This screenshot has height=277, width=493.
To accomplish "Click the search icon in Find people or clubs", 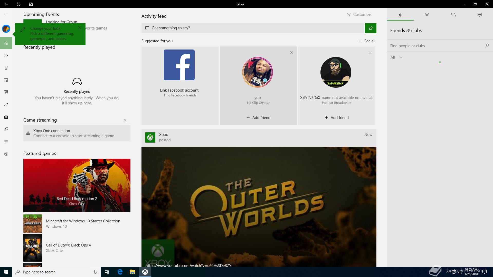I will click(487, 46).
